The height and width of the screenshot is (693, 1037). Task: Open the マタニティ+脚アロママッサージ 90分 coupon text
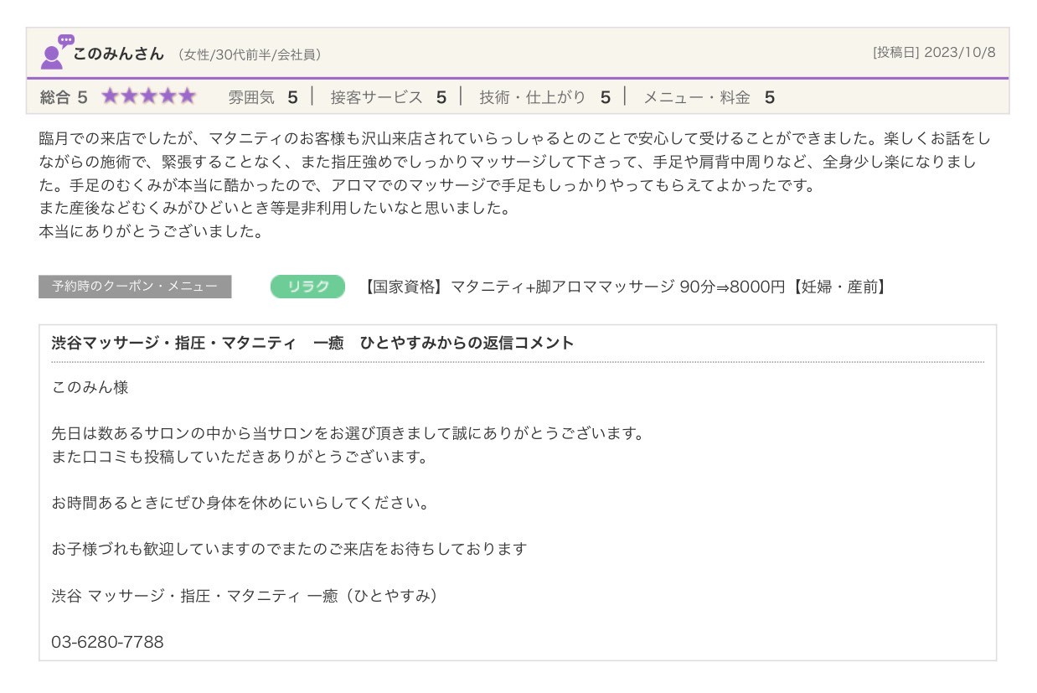626,287
